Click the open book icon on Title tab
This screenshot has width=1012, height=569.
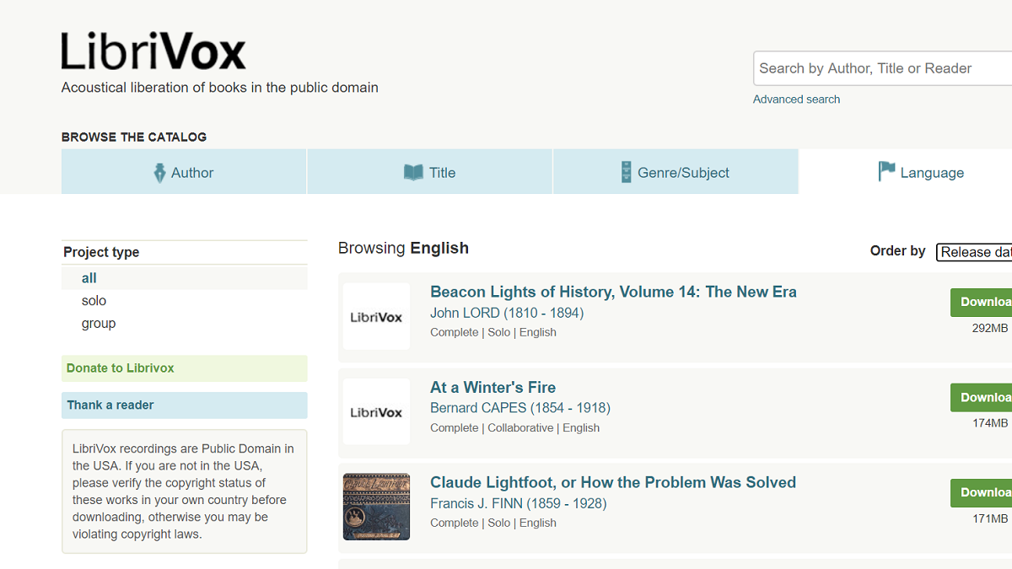tap(413, 173)
